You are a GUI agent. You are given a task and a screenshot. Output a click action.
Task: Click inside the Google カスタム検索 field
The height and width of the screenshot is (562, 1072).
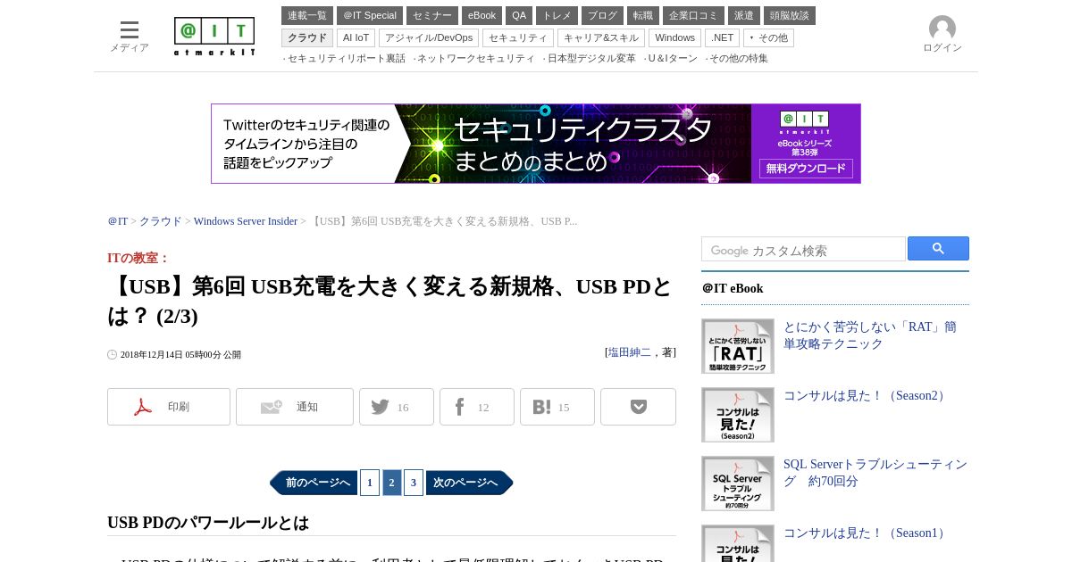click(803, 249)
